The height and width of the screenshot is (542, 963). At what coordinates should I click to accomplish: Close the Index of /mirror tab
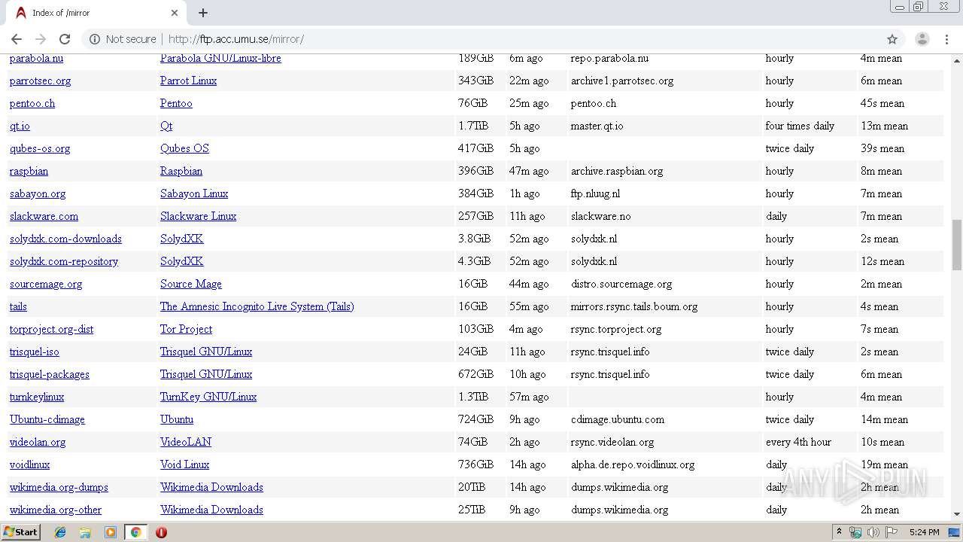tap(175, 13)
